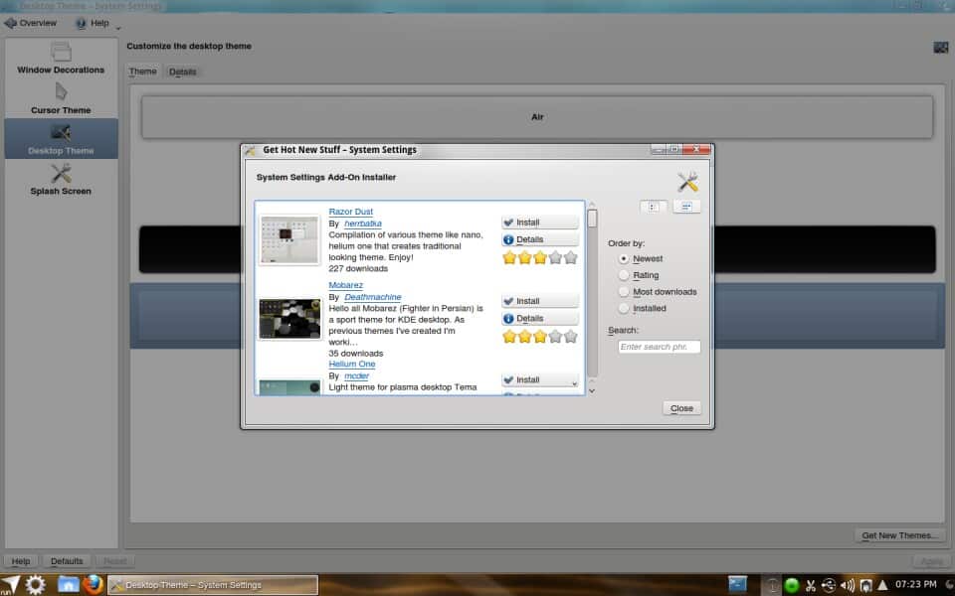Click the Razor Dust preview thumbnail
The height and width of the screenshot is (596, 955).
point(289,239)
